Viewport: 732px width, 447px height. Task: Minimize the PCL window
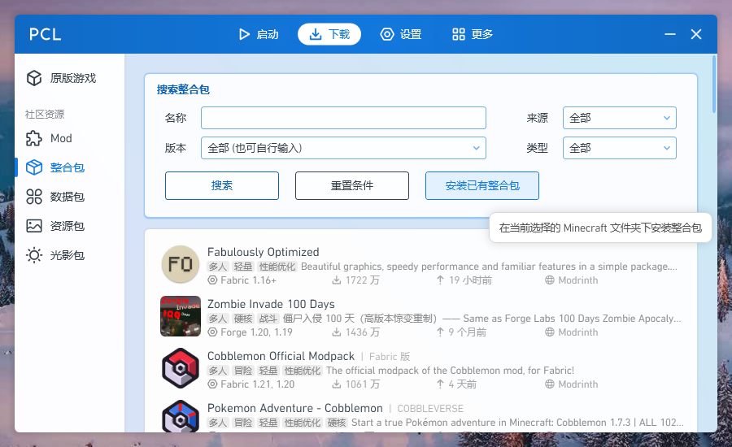(x=670, y=34)
